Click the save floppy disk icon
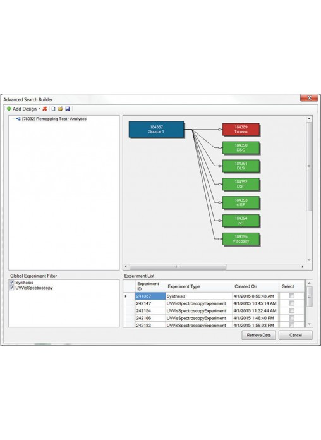This screenshot has height=440, width=321. pos(68,109)
